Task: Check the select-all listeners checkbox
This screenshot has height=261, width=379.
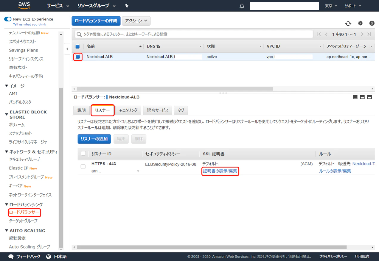Action: click(83, 154)
